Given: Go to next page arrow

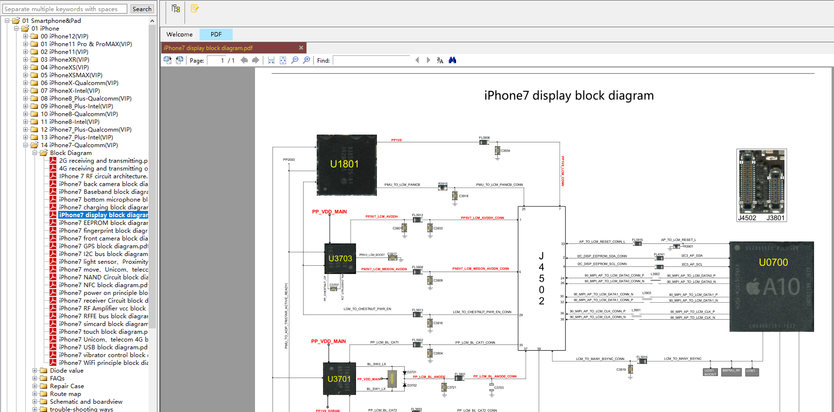Looking at the screenshot, I should point(255,60).
